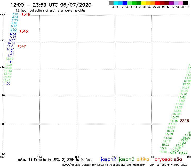The image size is (191, 167).
Task: Click the dark red time stamp 2228
Action: coord(184,121)
